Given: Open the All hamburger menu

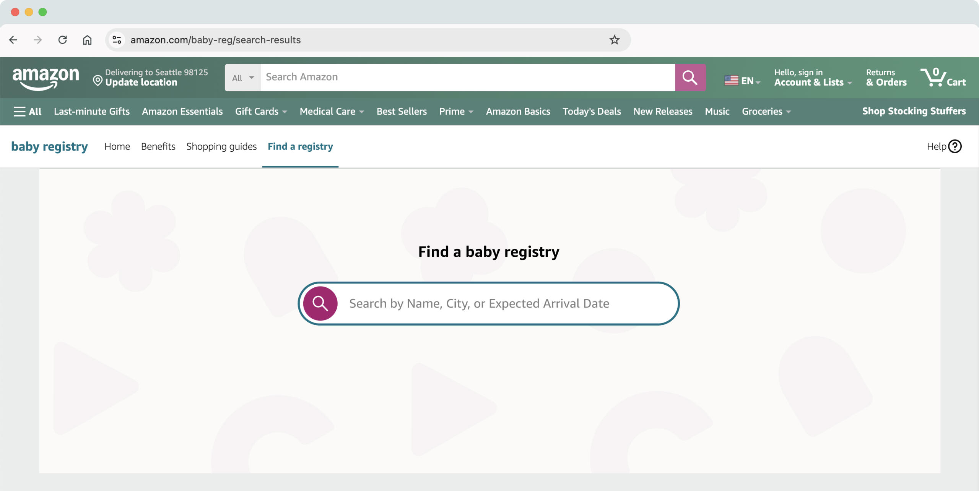Looking at the screenshot, I should [x=27, y=111].
